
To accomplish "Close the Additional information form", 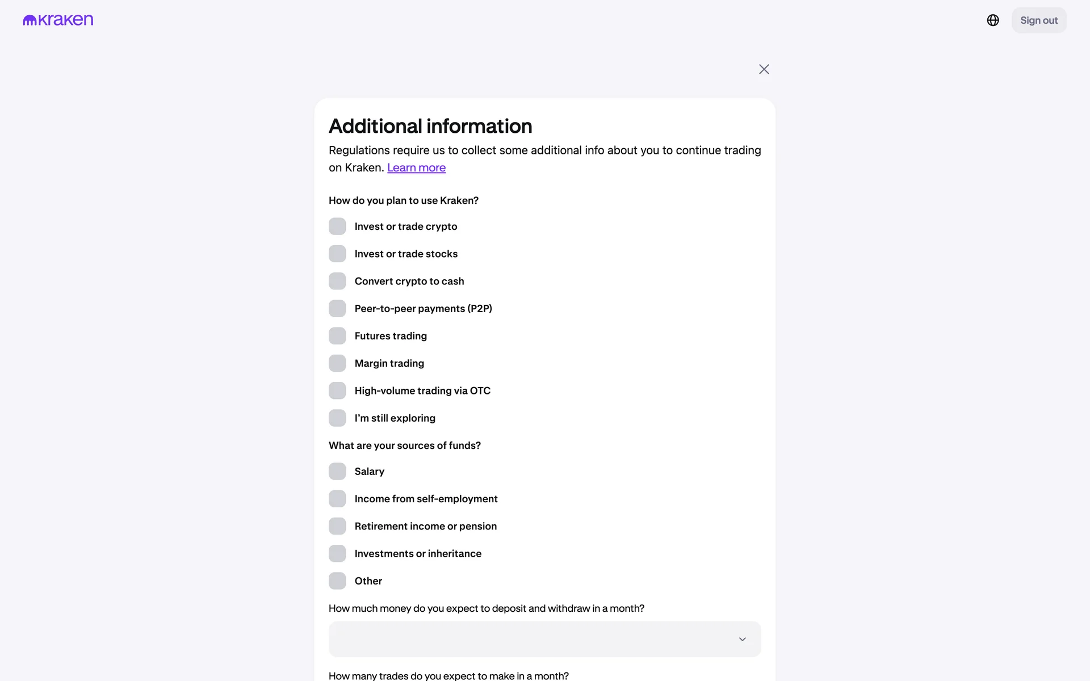I will 764,69.
